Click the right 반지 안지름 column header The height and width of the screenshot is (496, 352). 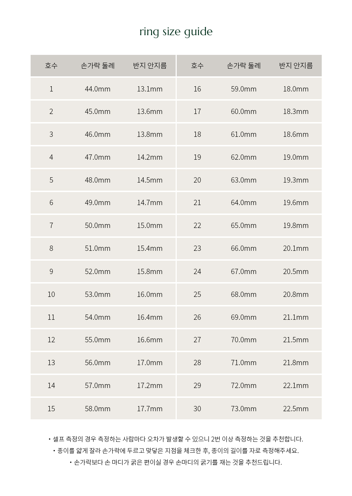pos(296,65)
